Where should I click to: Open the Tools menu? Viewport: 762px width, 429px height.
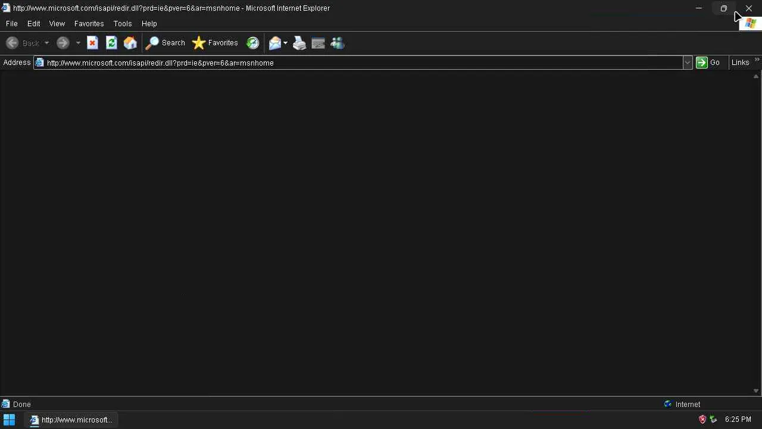tap(123, 24)
